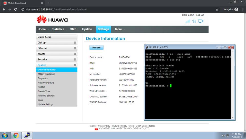Open the Incognito profile icon
The height and width of the screenshot is (139, 246).
(236, 9)
